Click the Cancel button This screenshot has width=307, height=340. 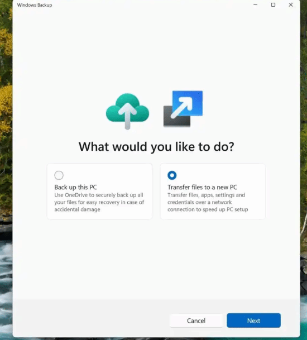tap(196, 320)
